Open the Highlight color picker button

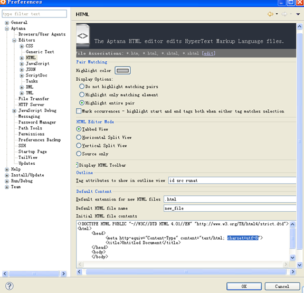[122, 70]
